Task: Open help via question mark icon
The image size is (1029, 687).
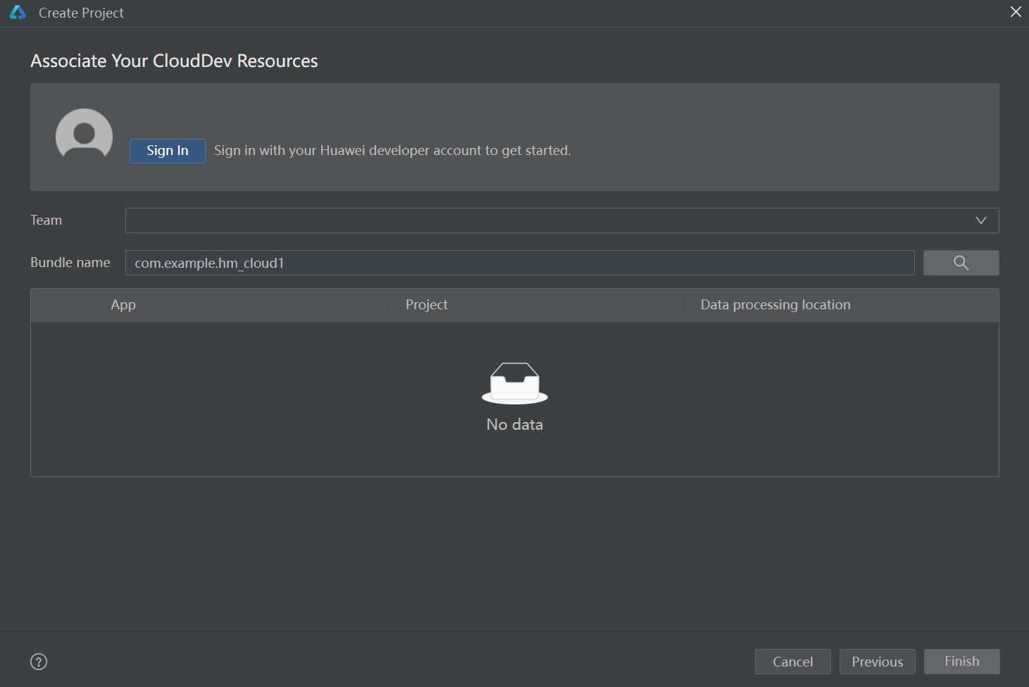Action: click(x=39, y=662)
